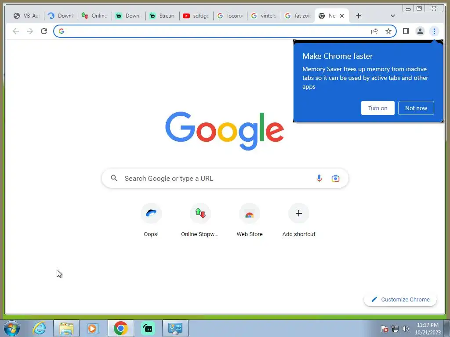Open the Oops! shortcut tile
Image resolution: width=450 pixels, height=337 pixels.
tap(151, 220)
